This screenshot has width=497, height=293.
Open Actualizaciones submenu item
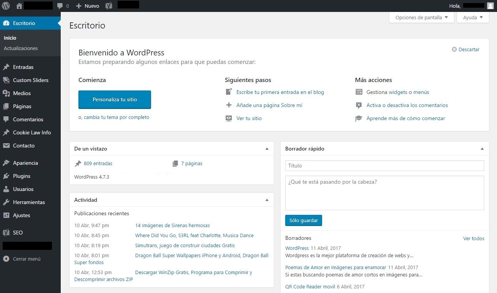pyautogui.click(x=21, y=48)
